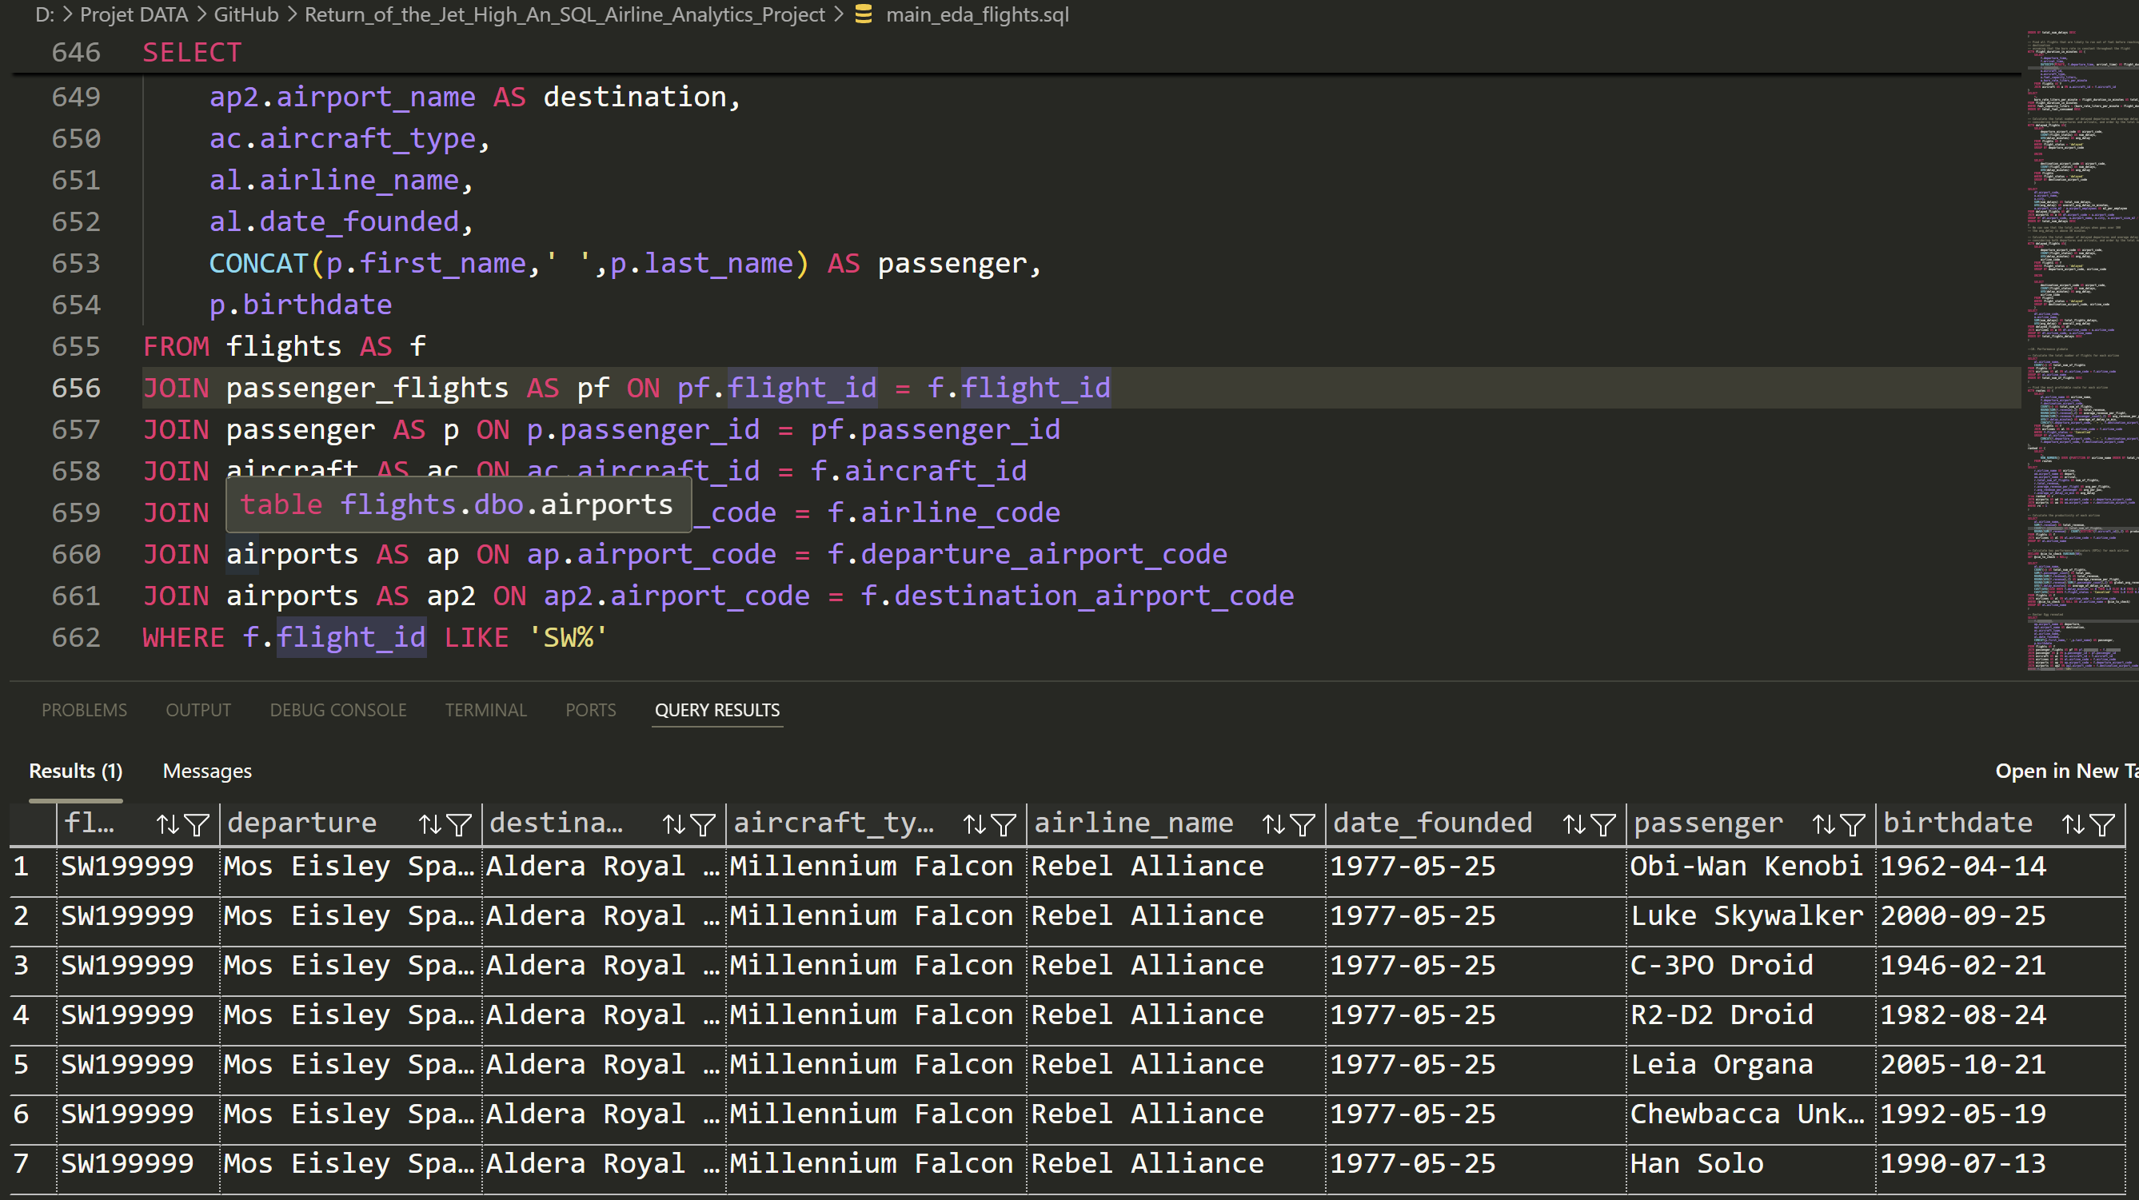The image size is (2139, 1200).
Task: Filter the aircraft_type column
Action: pos(1004,823)
